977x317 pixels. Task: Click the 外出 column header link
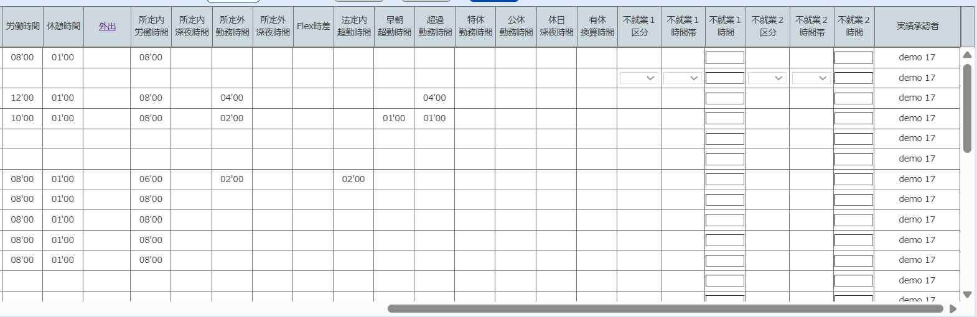[107, 26]
